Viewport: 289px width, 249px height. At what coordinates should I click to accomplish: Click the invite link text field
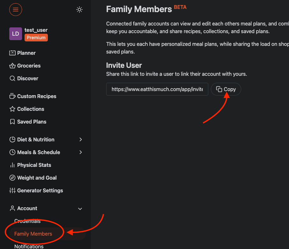pos(157,89)
